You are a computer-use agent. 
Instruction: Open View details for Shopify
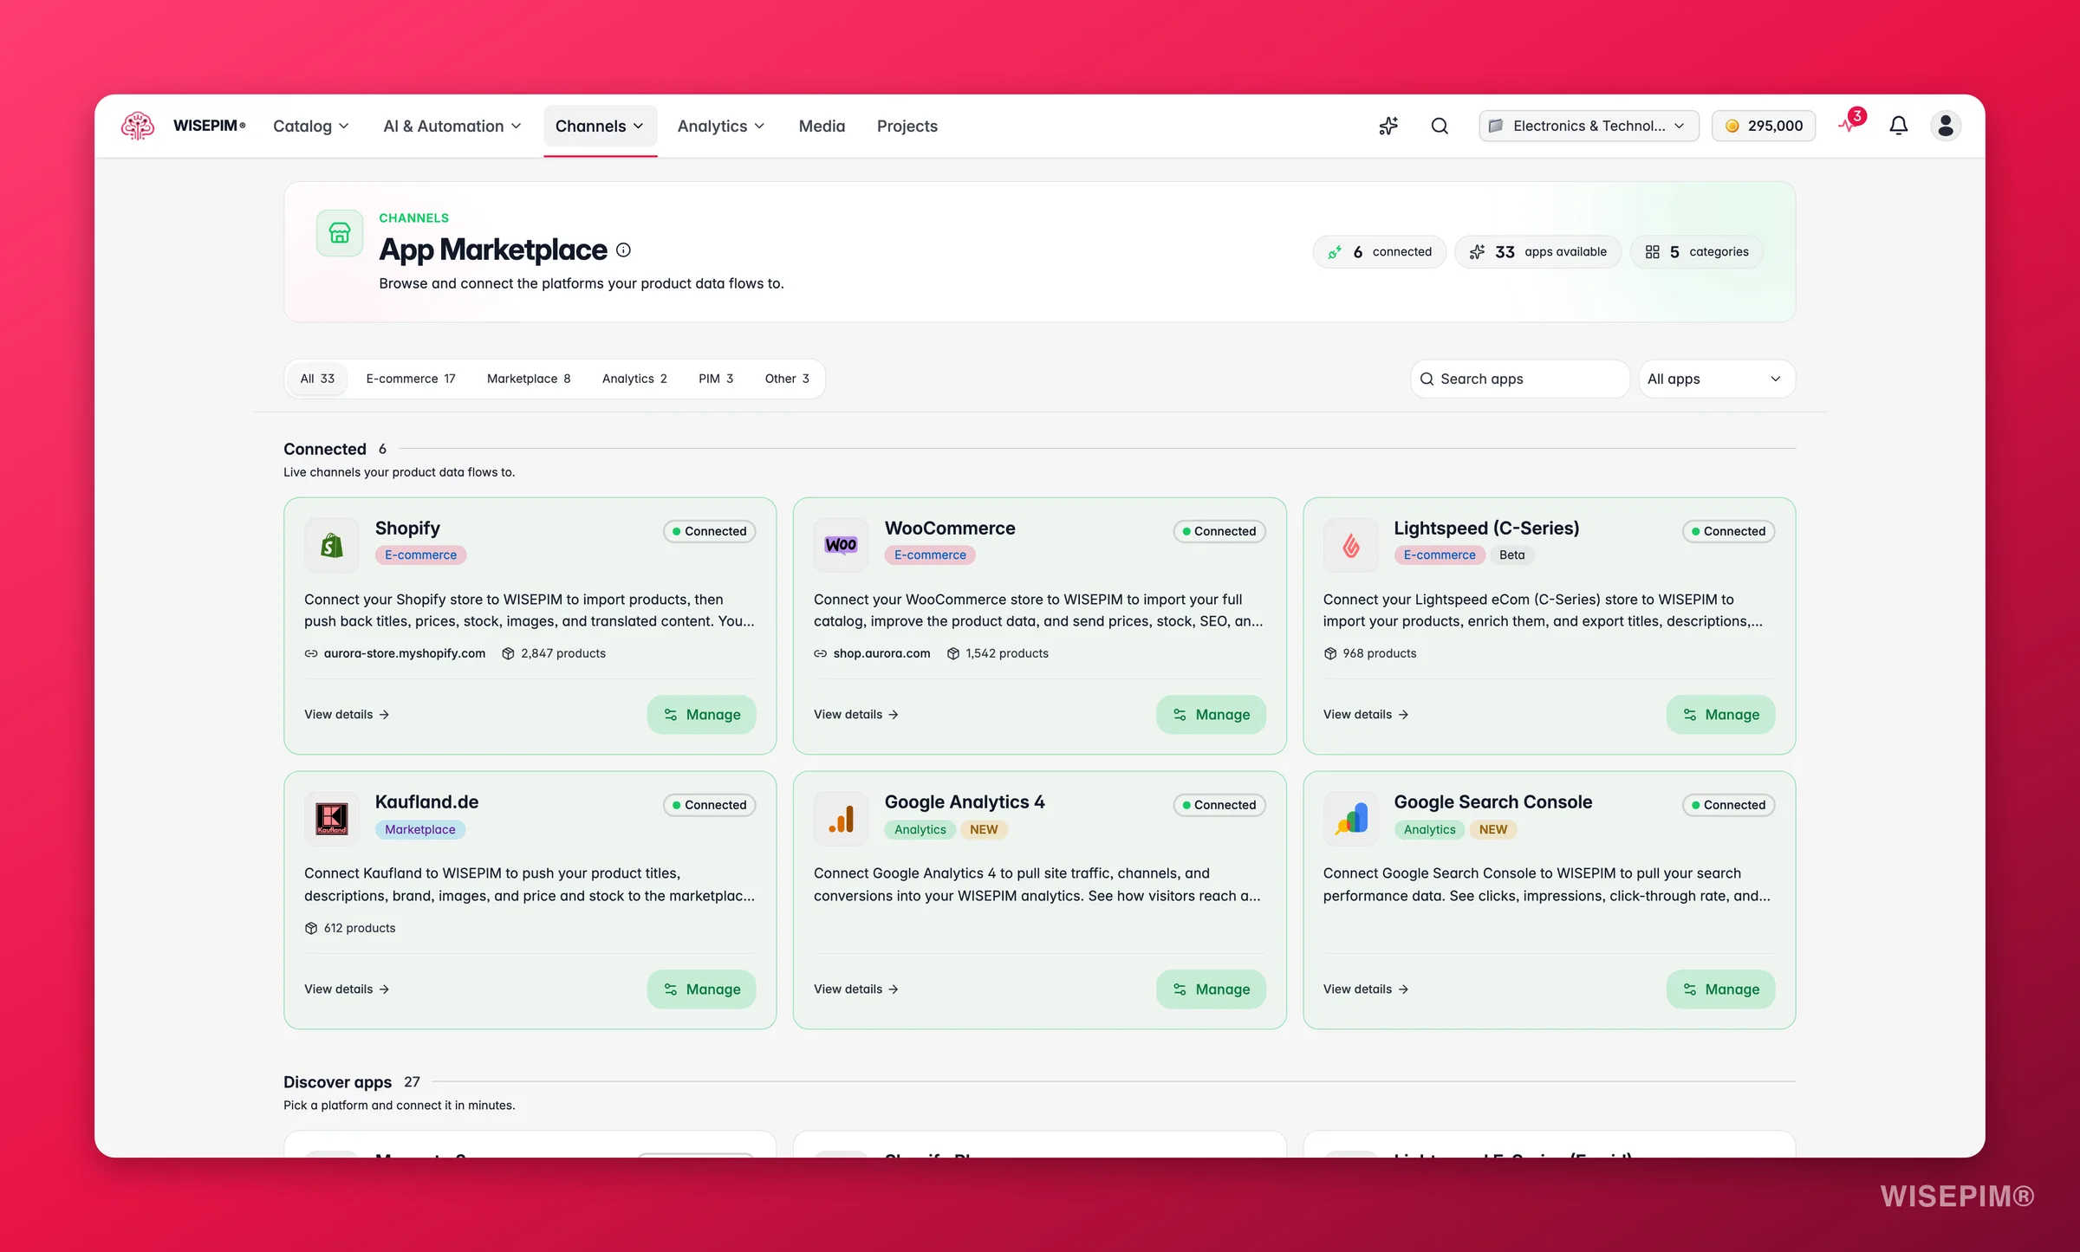click(x=347, y=715)
